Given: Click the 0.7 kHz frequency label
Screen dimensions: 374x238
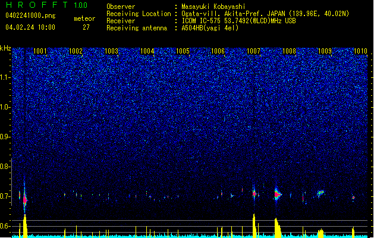Looking at the screenshot, I should [x=5, y=196].
